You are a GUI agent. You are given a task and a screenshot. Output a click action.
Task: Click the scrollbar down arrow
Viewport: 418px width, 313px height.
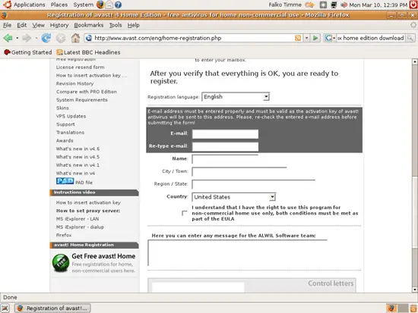(x=414, y=290)
